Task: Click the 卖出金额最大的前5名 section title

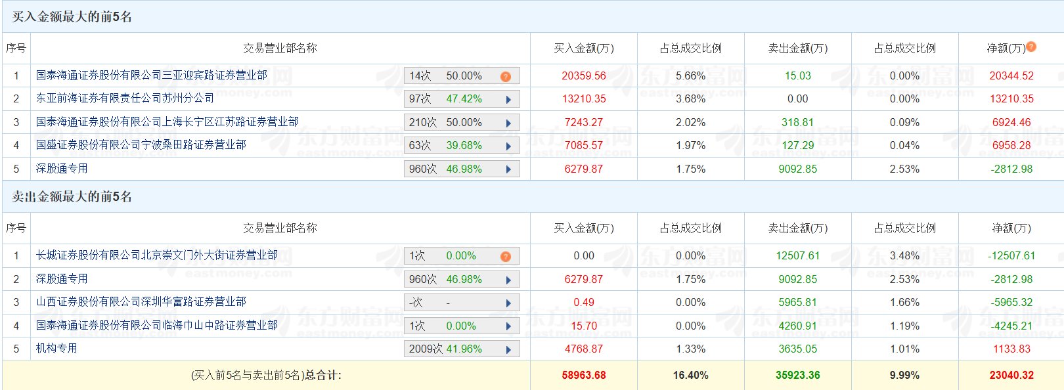Action: tap(72, 197)
